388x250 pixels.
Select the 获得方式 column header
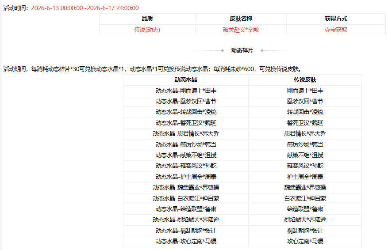(336, 19)
